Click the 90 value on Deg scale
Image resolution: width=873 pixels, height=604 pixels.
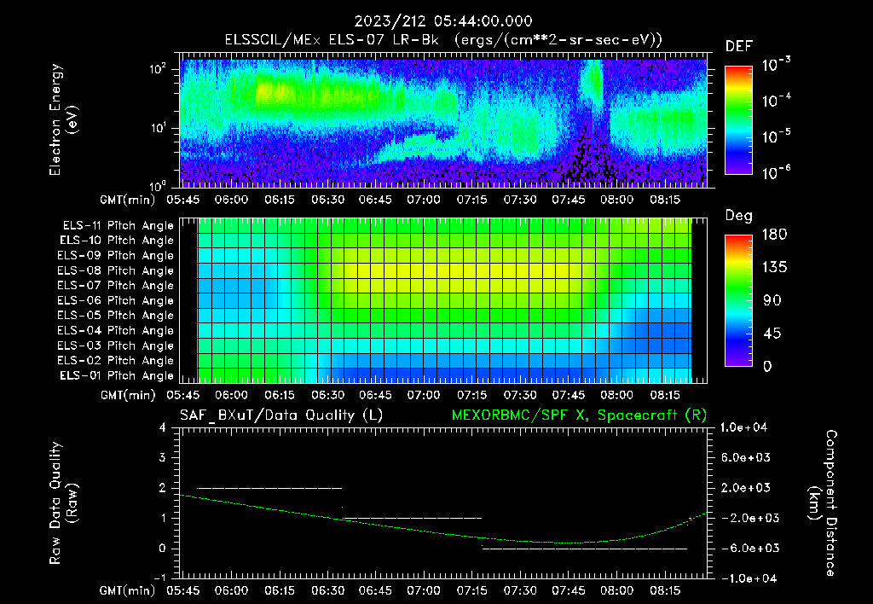[x=772, y=300]
